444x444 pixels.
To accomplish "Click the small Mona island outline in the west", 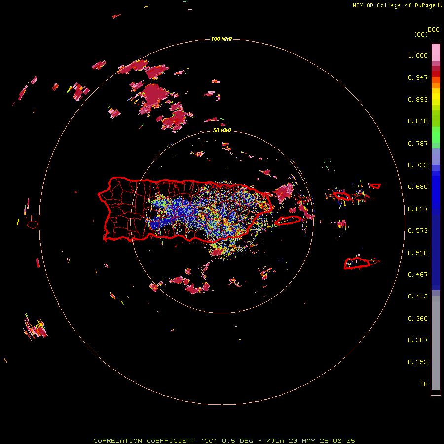I will pos(32,225).
